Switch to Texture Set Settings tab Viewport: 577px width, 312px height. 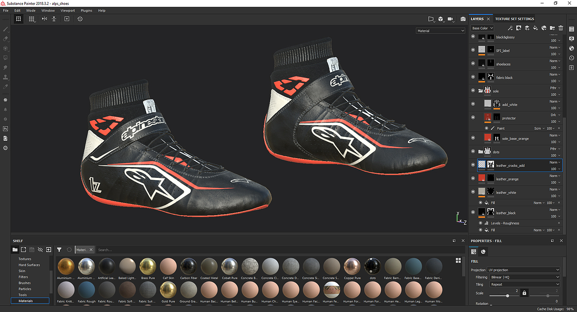[514, 19]
